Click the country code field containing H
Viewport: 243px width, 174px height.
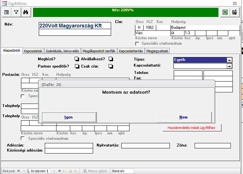coord(139,27)
